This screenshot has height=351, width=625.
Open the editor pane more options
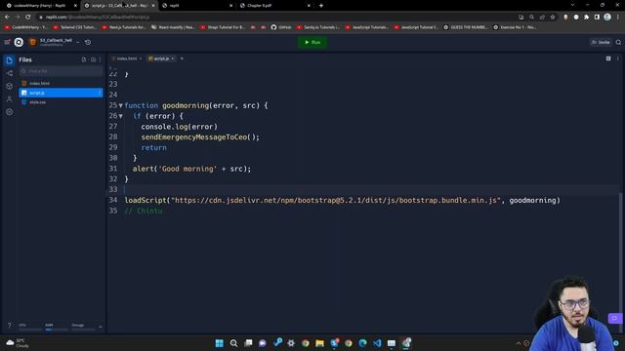coord(618,58)
